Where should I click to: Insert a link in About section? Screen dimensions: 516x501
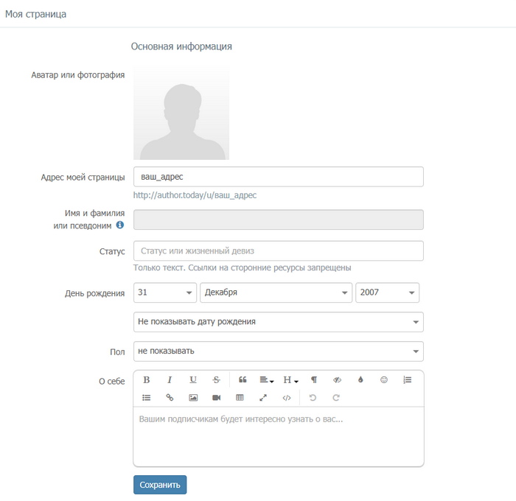pos(170,398)
